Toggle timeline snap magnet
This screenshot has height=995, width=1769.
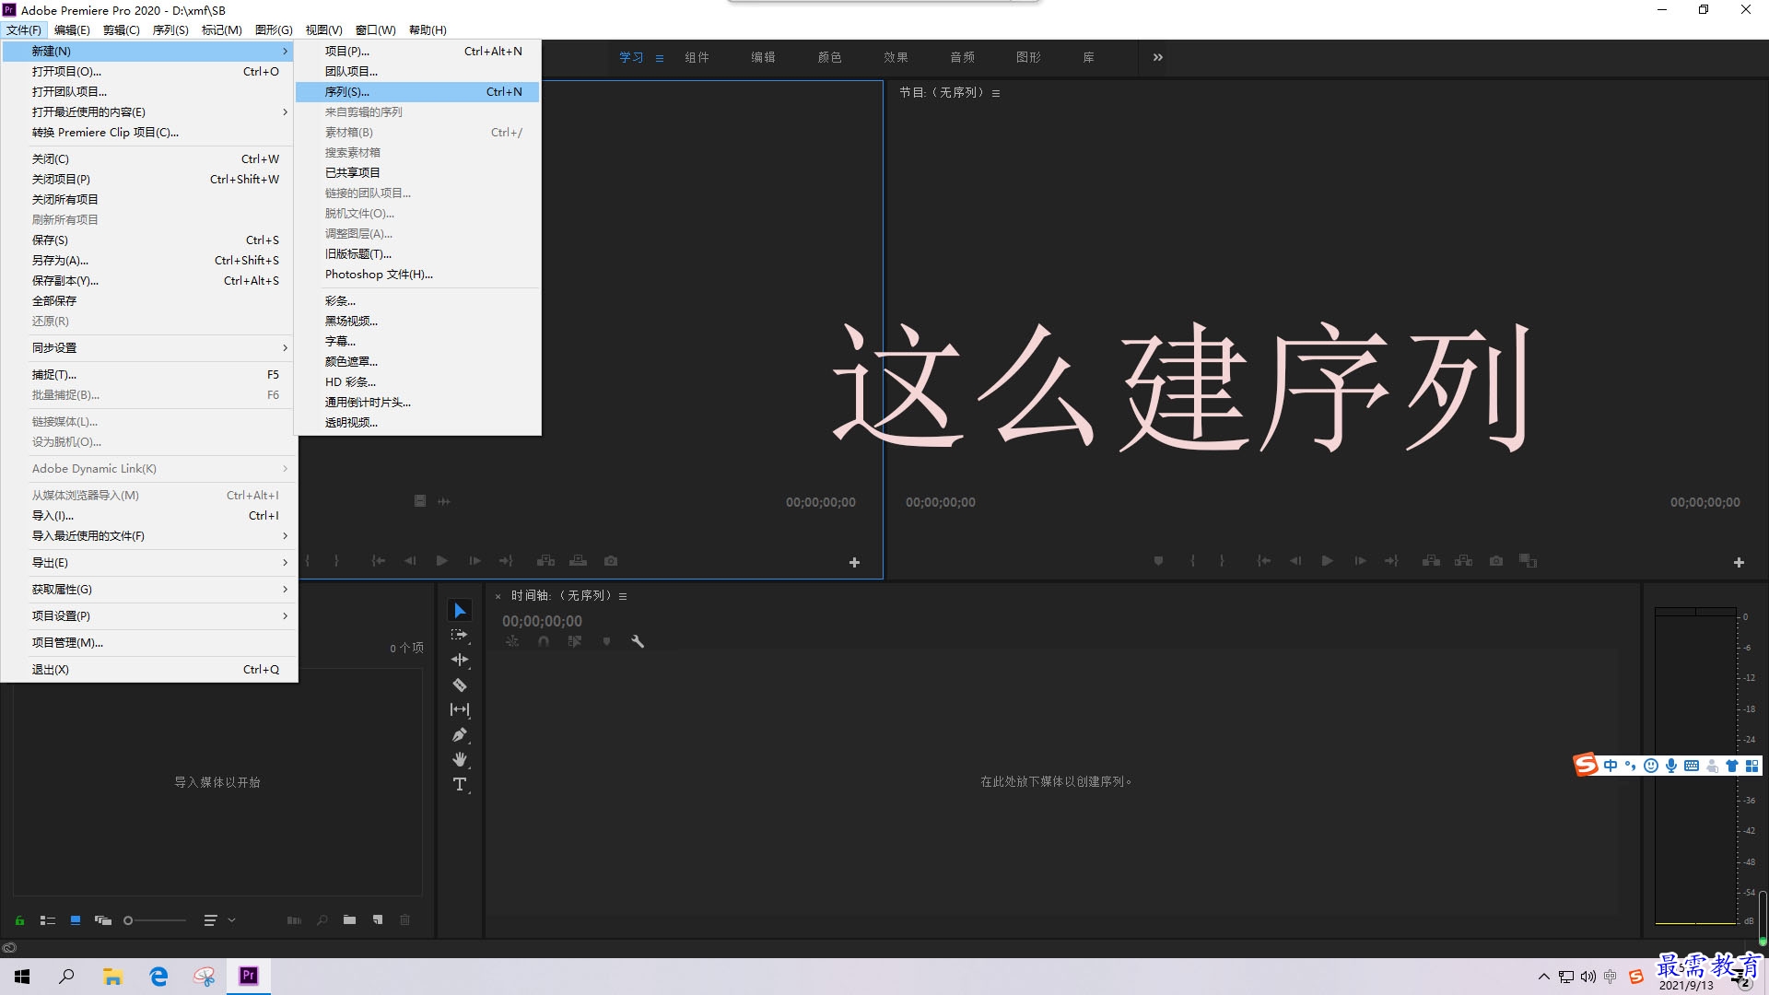[x=544, y=641]
